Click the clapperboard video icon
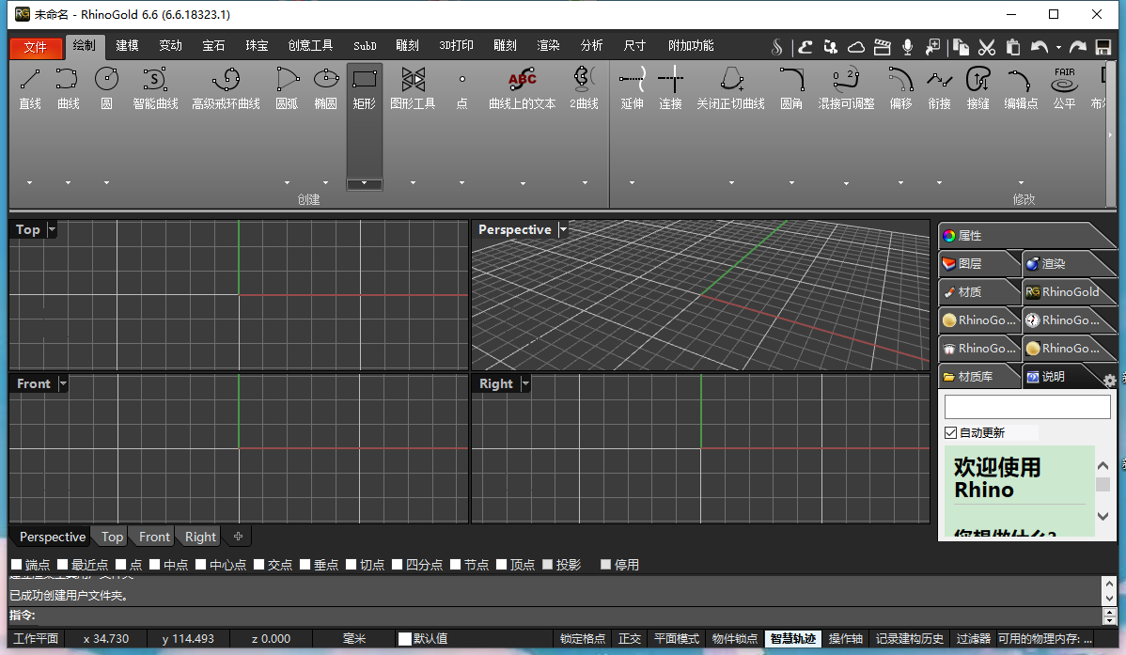This screenshot has height=655, width=1126. pyautogui.click(x=882, y=47)
